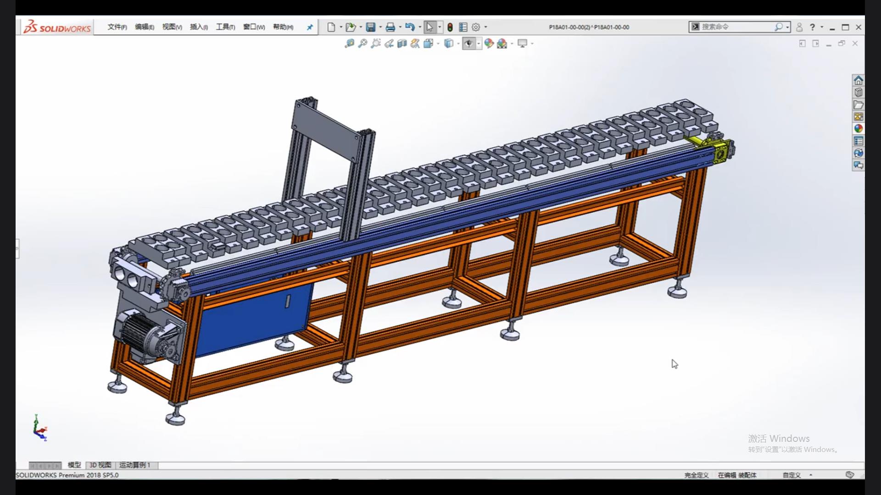Expand the Help dropdown arrow
The width and height of the screenshot is (881, 495).
coord(822,27)
